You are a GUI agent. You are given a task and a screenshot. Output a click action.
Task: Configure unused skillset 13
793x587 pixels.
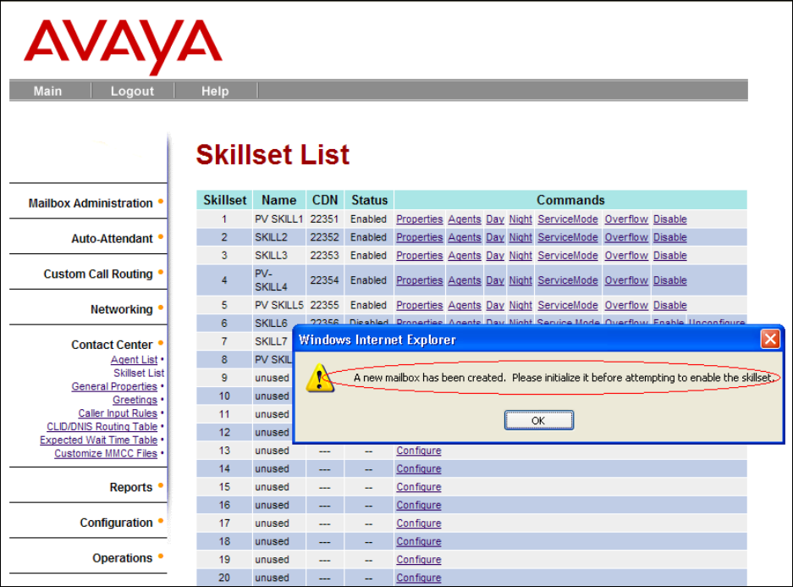point(418,451)
